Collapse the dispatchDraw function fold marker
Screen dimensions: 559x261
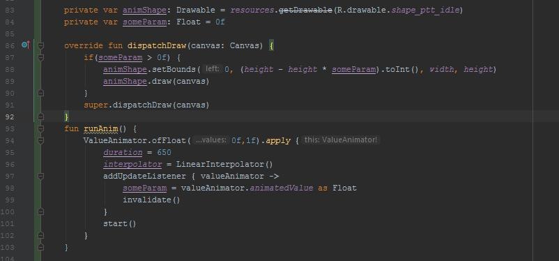40,45
